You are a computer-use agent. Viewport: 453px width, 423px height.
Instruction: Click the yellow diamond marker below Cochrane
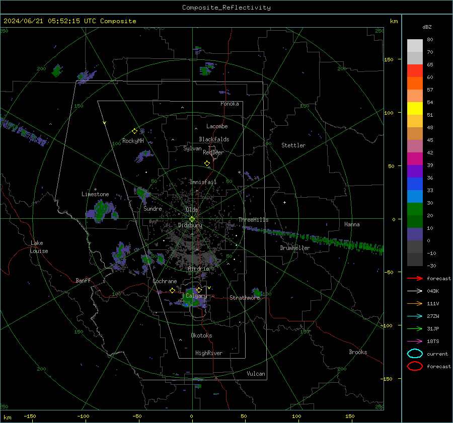click(172, 290)
